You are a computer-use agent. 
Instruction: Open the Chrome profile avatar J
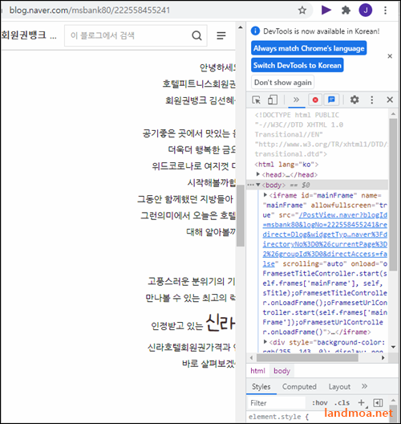tap(366, 10)
